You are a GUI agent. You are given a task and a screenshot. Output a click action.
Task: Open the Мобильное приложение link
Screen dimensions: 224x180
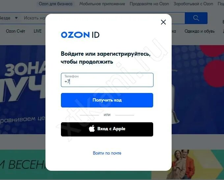[x=102, y=4]
